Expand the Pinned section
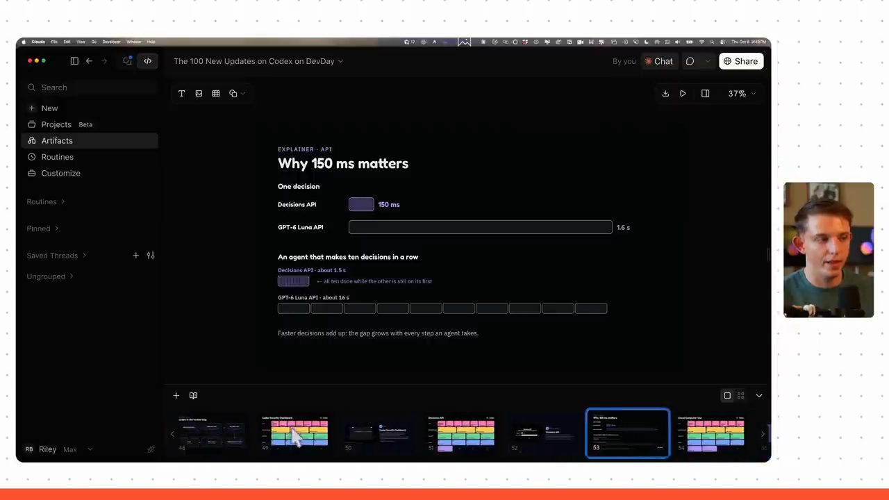Viewport: 889px width, 500px height. tap(42, 228)
